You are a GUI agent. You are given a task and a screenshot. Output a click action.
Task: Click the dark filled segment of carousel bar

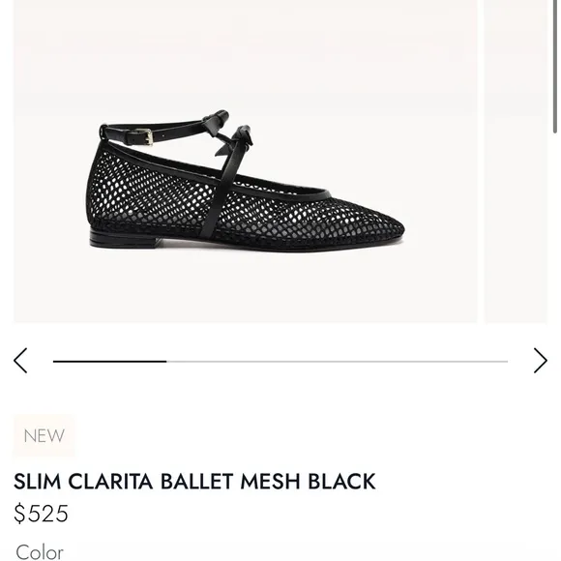110,362
